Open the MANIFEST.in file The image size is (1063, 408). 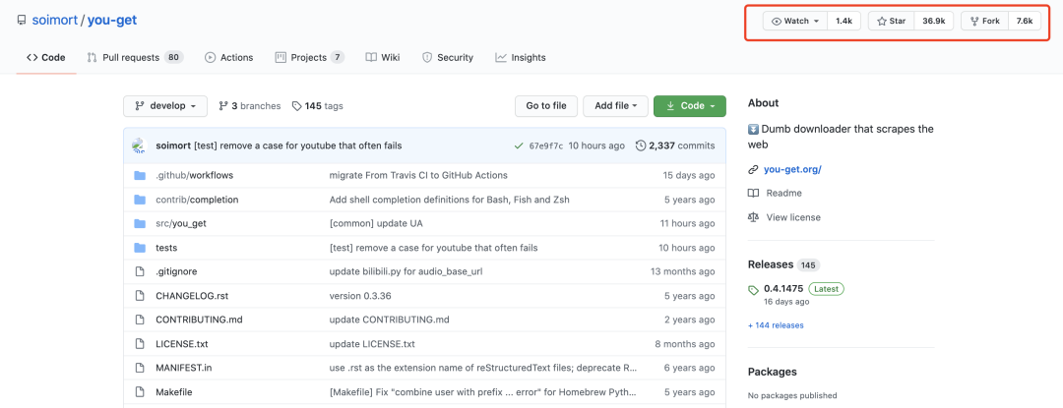pyautogui.click(x=184, y=368)
